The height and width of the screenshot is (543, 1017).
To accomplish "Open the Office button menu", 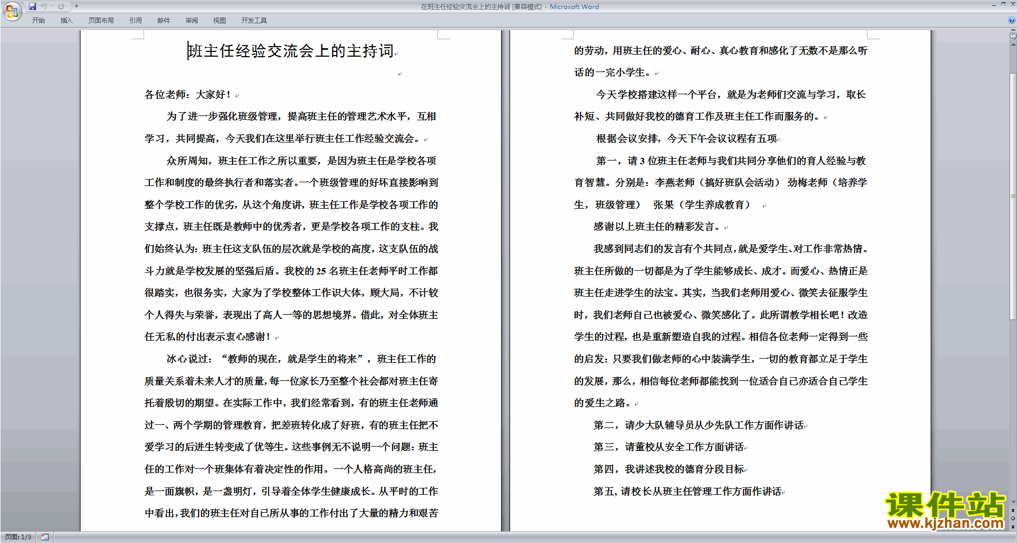I will [12, 11].
